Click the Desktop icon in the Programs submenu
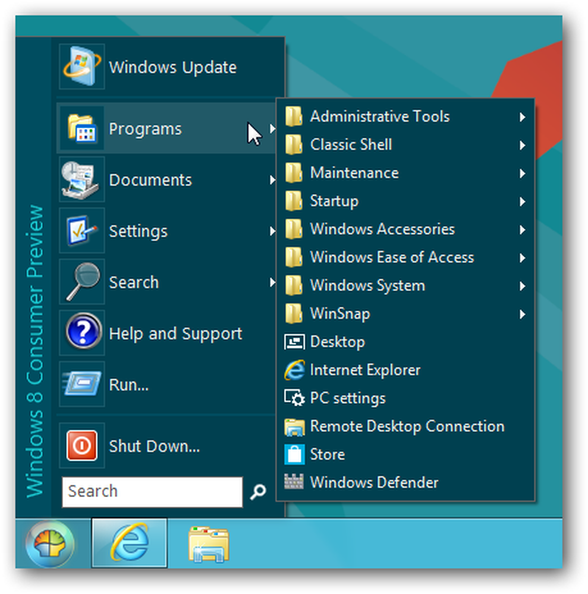 coord(294,342)
